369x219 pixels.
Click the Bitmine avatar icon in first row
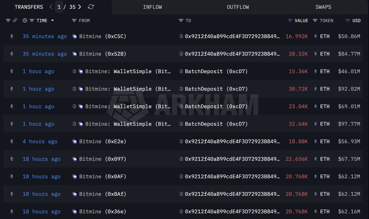point(74,36)
